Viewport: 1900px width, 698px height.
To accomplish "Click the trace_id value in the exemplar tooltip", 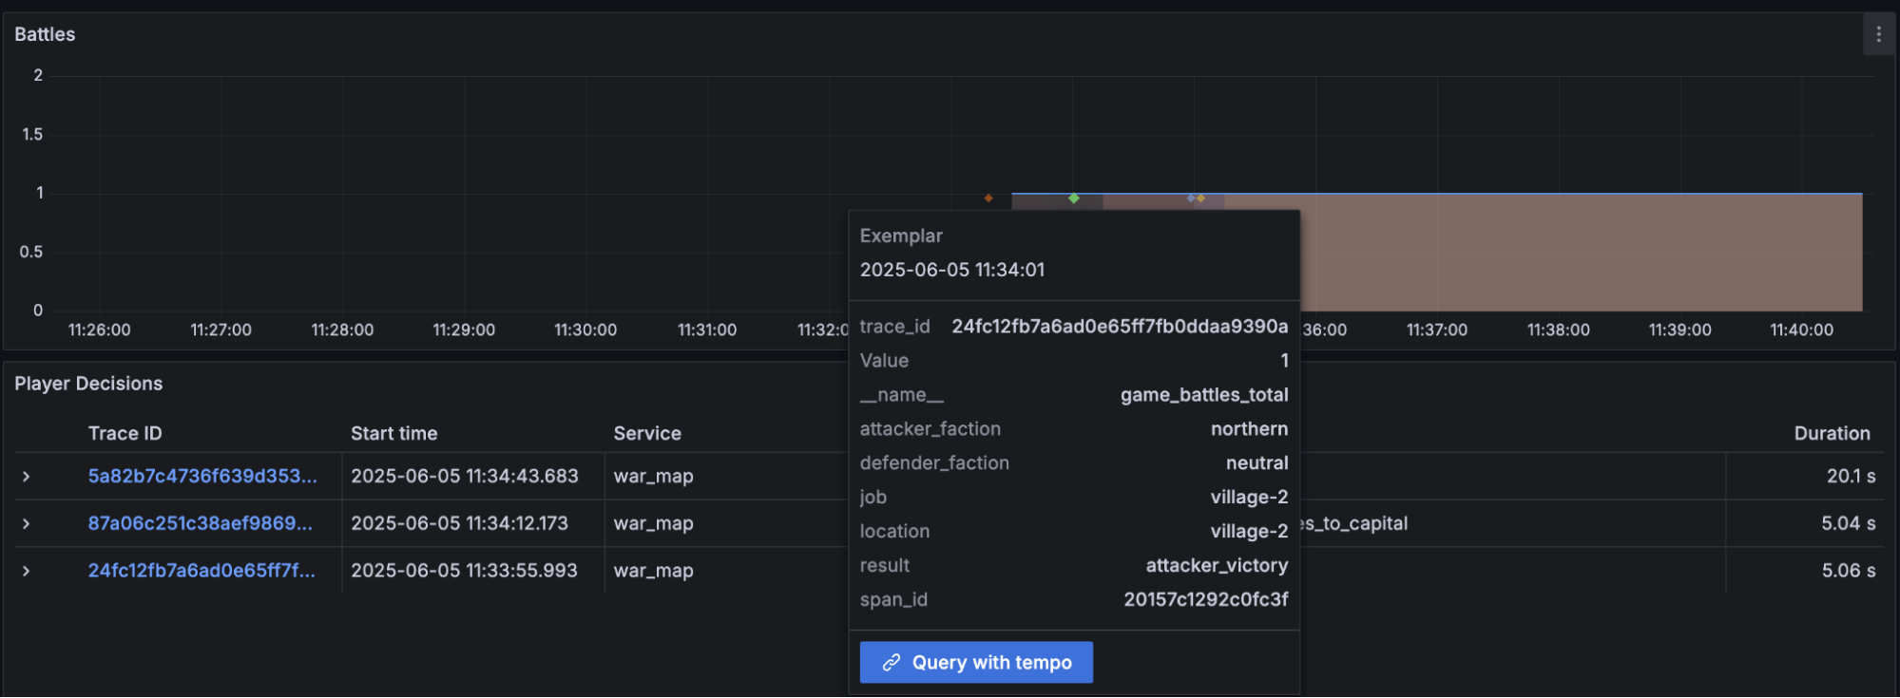I will click(x=1120, y=326).
